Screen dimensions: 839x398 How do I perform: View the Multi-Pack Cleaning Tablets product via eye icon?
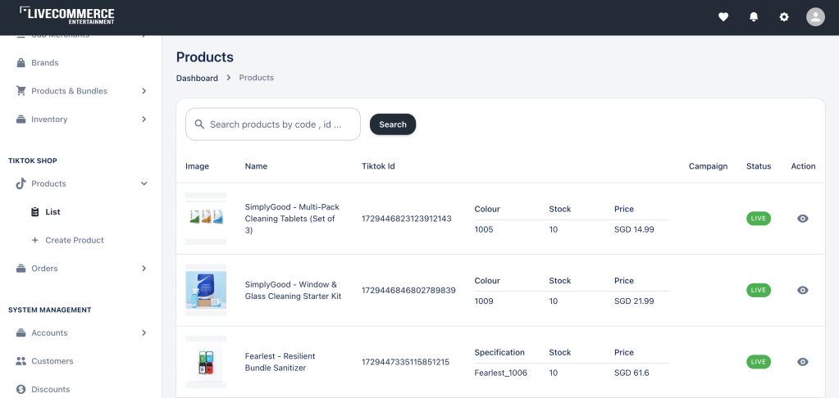pyautogui.click(x=803, y=219)
